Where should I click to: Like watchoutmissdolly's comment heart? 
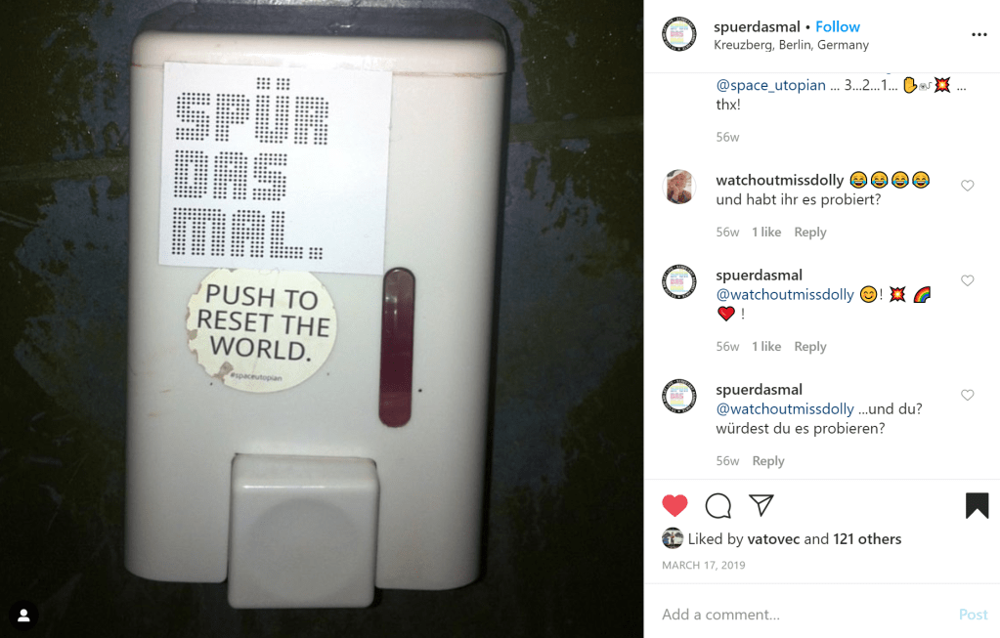pyautogui.click(x=968, y=186)
